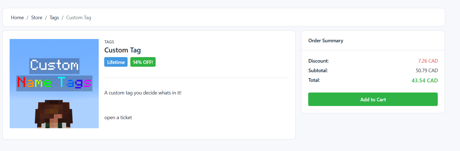This screenshot has width=460, height=151.
Task: Click the Discount label
Action: pyautogui.click(x=318, y=61)
